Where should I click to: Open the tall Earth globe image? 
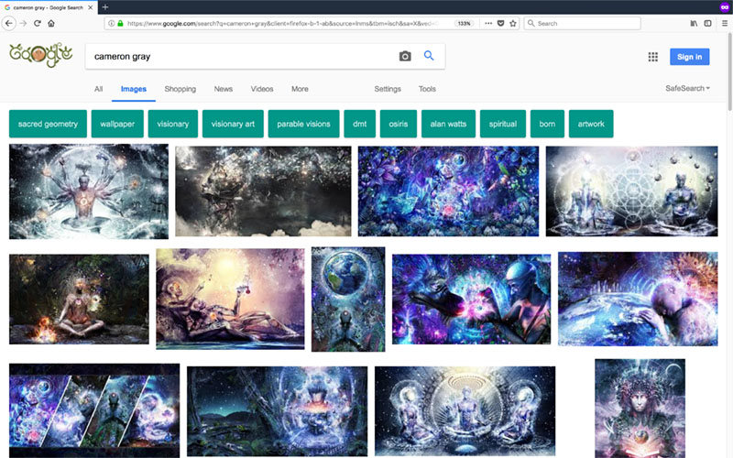pyautogui.click(x=348, y=300)
